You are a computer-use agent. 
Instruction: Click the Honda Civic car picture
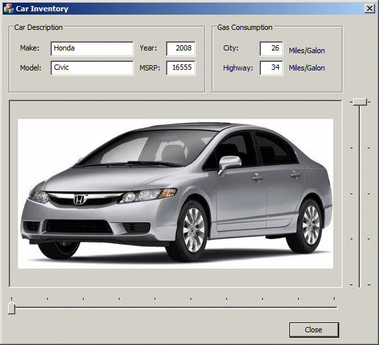tap(175, 193)
